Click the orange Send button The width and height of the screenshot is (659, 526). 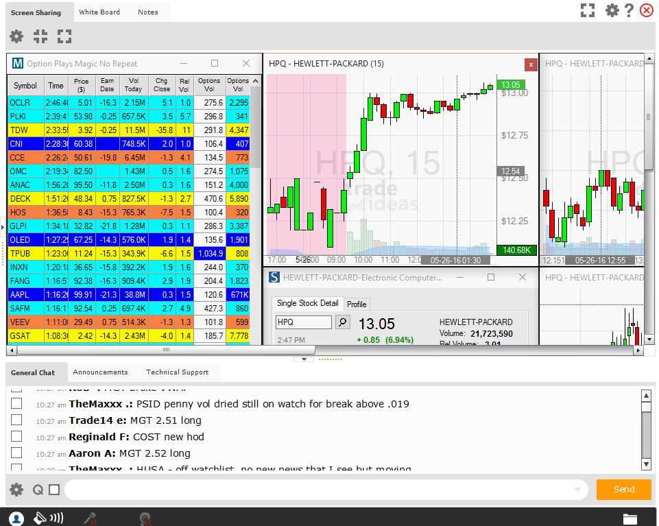click(x=624, y=490)
